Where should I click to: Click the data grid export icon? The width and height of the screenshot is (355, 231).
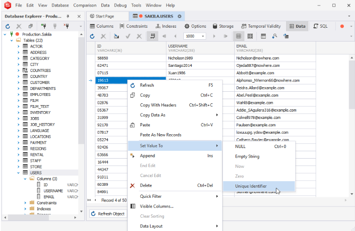click(x=116, y=36)
